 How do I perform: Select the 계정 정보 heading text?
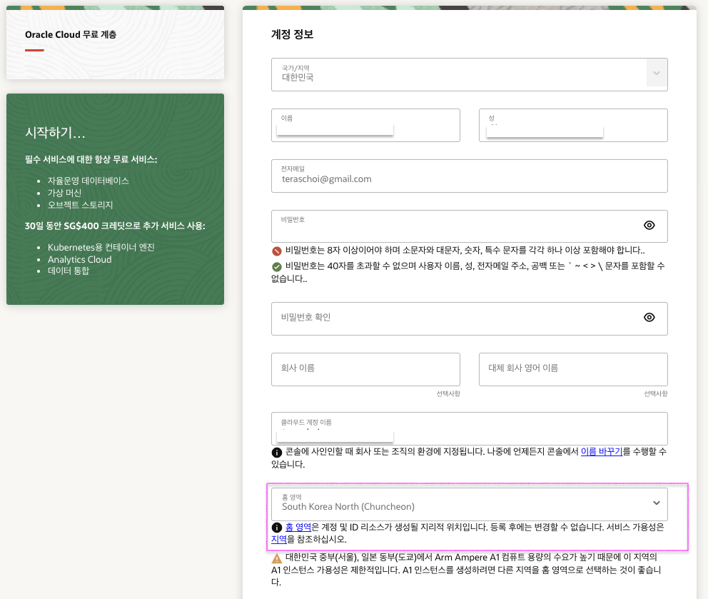pos(292,34)
